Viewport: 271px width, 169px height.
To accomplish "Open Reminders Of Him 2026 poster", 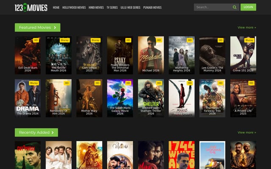I will (58, 98).
